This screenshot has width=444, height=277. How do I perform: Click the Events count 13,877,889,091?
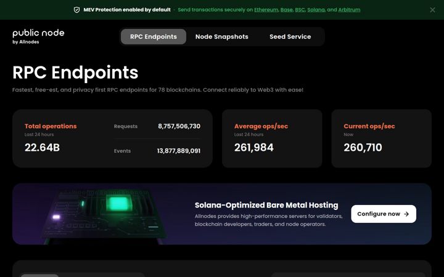pos(179,151)
